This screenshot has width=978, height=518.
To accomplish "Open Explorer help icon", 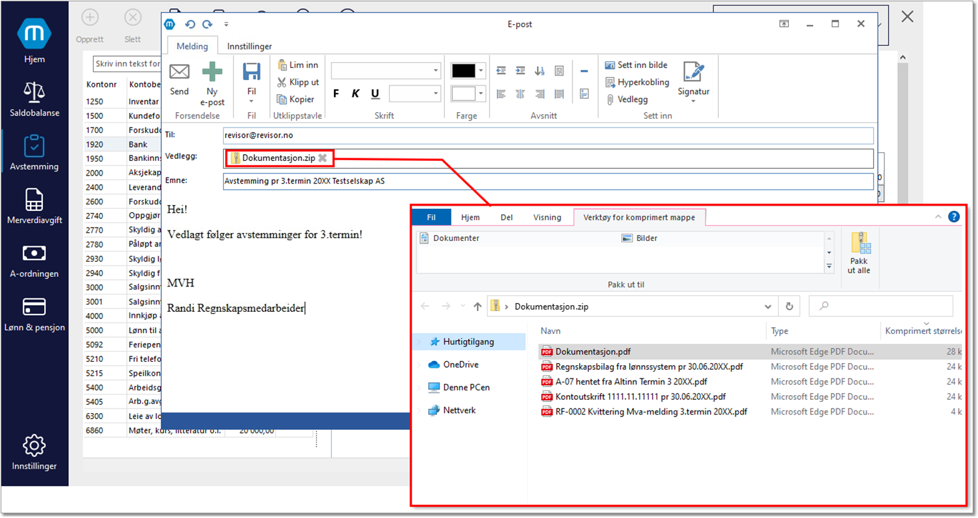I will click(953, 217).
